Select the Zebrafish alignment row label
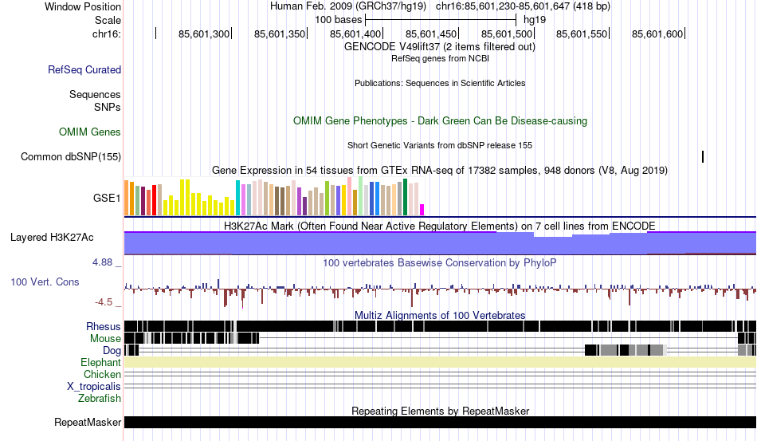The width and height of the screenshot is (757, 441). pyautogui.click(x=100, y=398)
